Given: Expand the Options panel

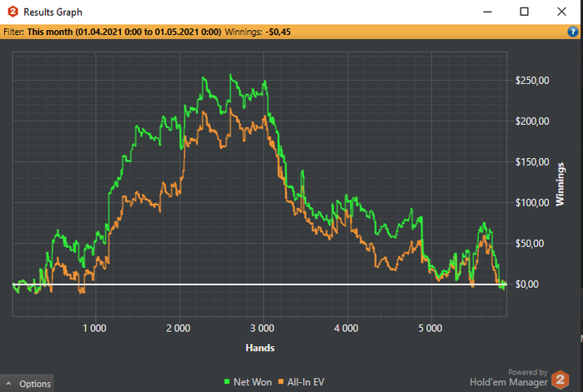Looking at the screenshot, I should pos(27,384).
